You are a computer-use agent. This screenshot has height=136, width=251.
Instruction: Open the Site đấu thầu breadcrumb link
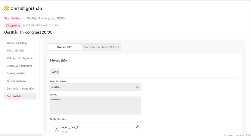click(13, 18)
